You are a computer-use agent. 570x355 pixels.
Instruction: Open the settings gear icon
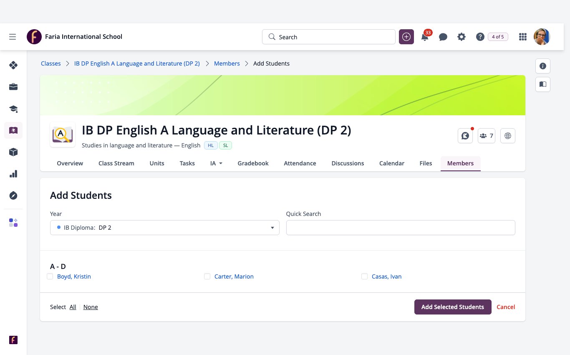pos(461,37)
